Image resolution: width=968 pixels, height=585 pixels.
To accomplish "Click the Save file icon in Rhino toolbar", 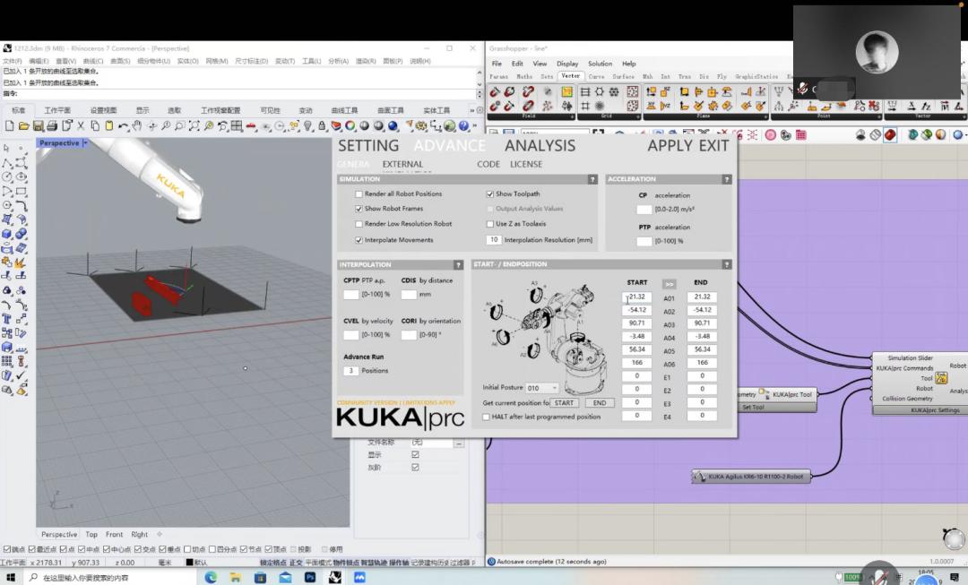I will coord(38,126).
